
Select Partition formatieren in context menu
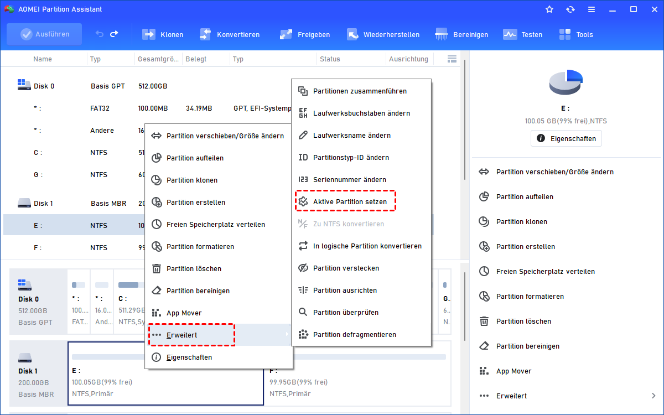219,247
